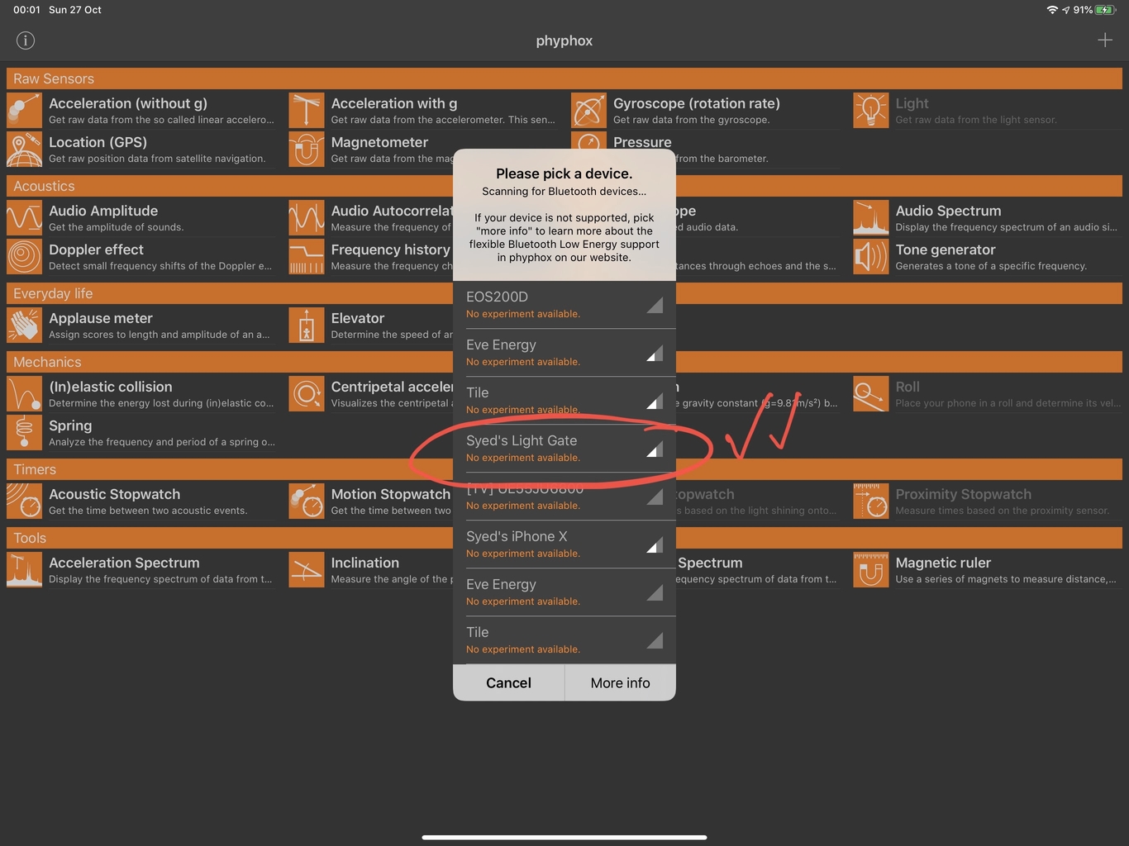Screen dimensions: 1129x846
Task: Open Doppler effect experiment icon
Action: 24,257
